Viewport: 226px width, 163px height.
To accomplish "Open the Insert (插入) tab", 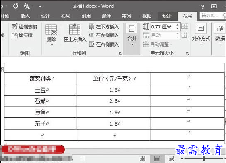I will tap(25, 16).
